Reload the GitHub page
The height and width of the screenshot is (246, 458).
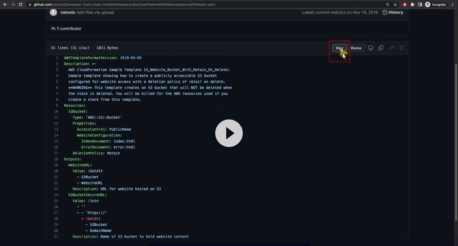[20, 5]
